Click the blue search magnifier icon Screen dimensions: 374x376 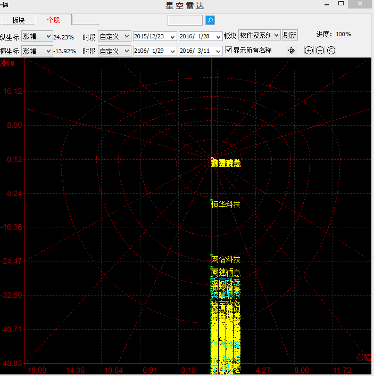click(210, 20)
